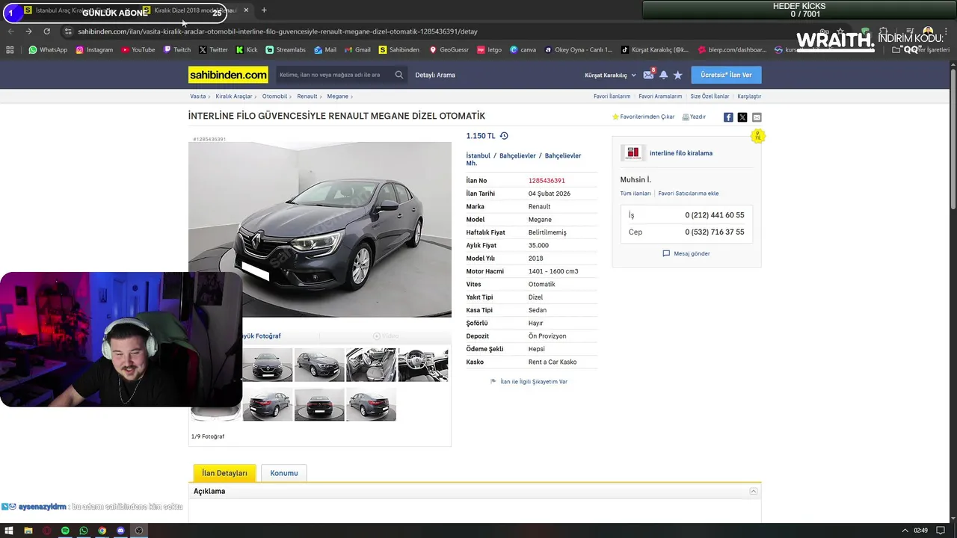
Task: Click the browser address bar URL
Action: [x=277, y=31]
